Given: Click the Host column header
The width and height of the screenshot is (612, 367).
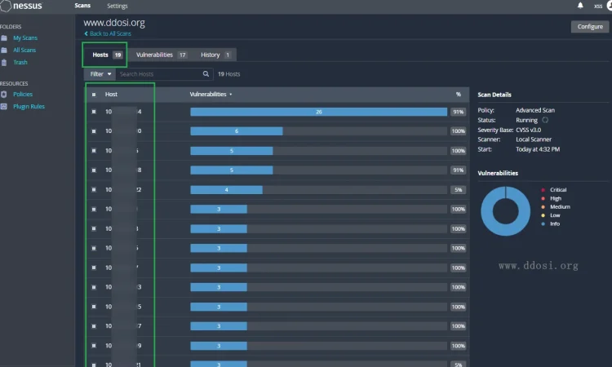Looking at the screenshot, I should 111,95.
